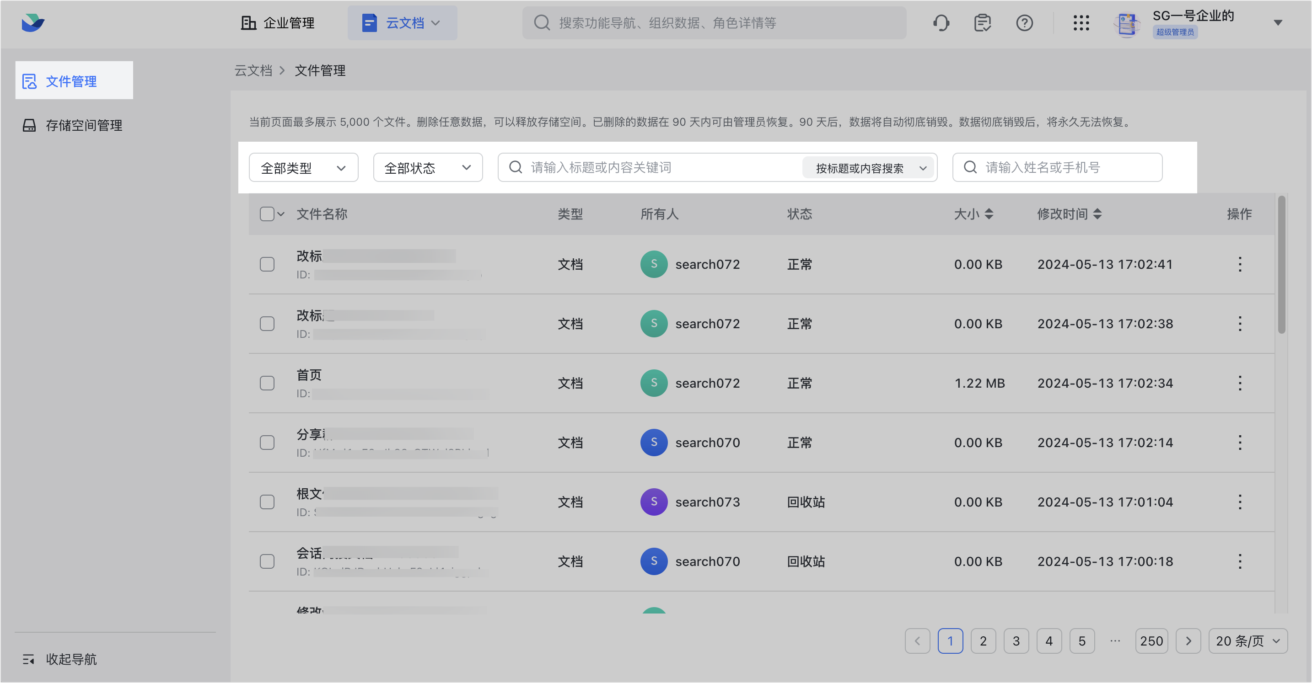Open the help question mark icon
This screenshot has width=1312, height=683.
1024,23
